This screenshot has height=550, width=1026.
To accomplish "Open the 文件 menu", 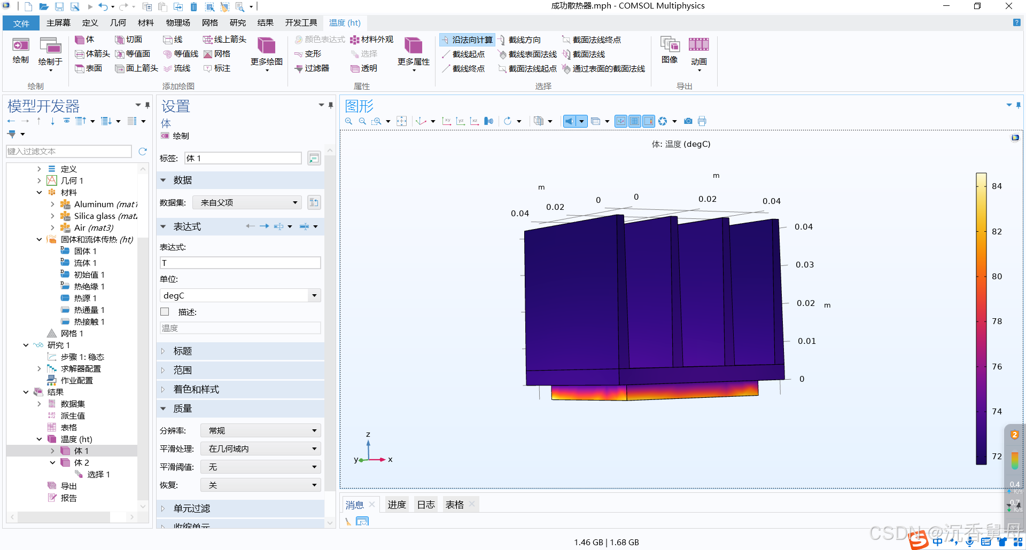I will 21,23.
